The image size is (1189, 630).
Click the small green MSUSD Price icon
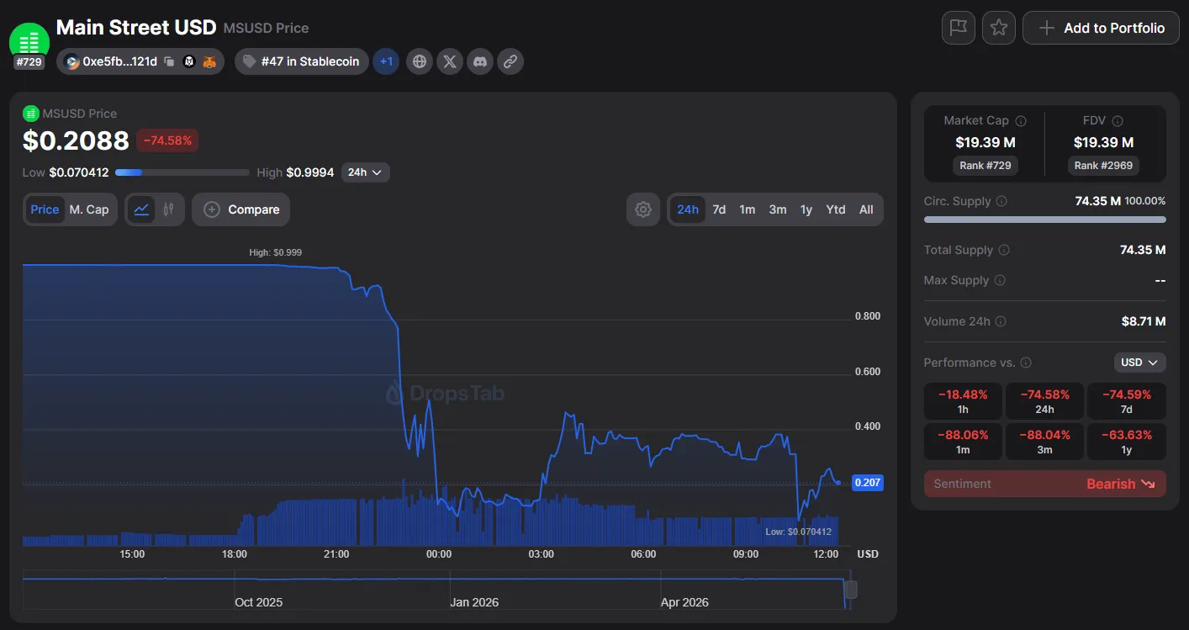coord(31,114)
